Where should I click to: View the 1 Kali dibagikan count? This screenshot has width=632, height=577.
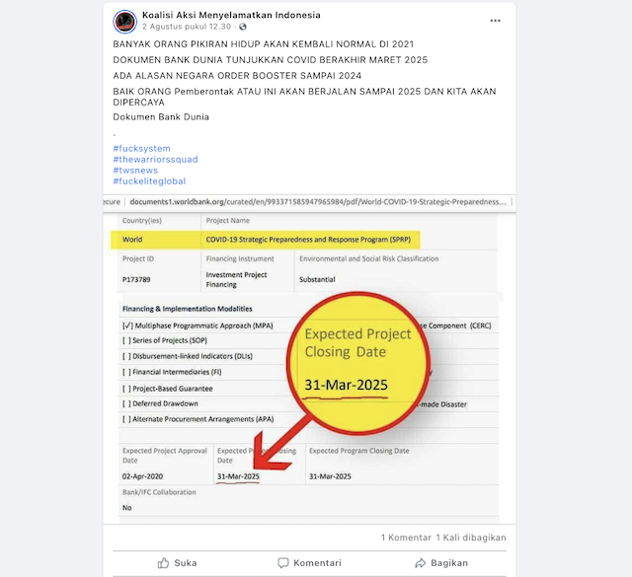click(471, 538)
